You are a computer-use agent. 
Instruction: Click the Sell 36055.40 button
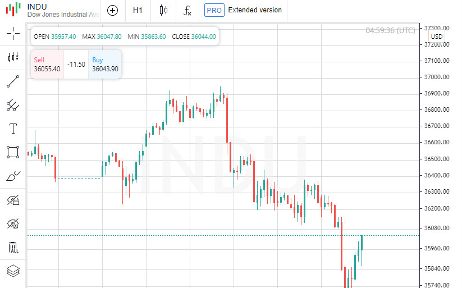coord(47,65)
